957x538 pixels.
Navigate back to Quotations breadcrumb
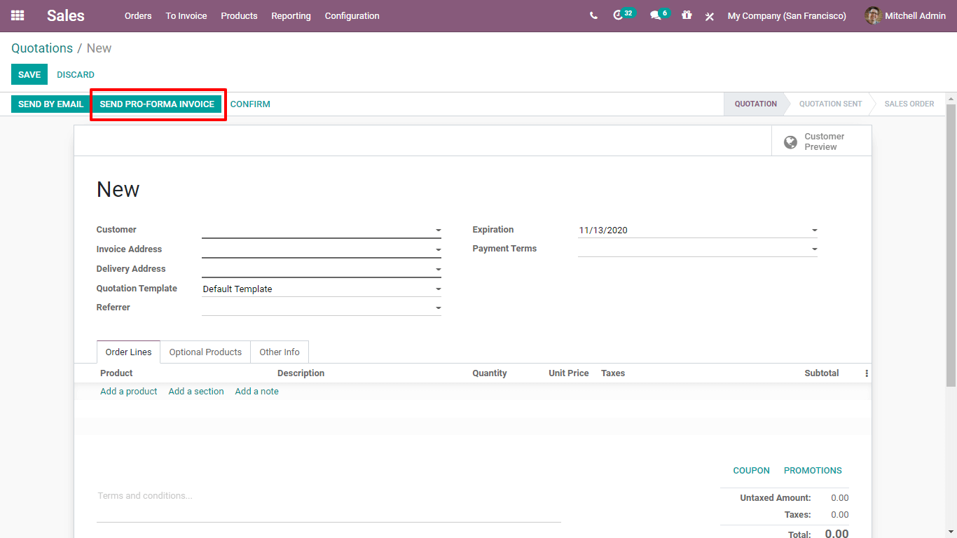coord(42,48)
